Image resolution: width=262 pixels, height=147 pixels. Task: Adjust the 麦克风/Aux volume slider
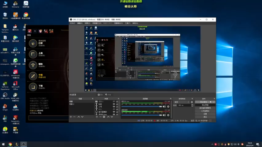tap(142, 106)
